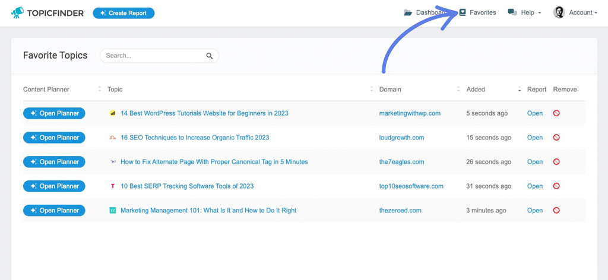608x280 pixels.
Task: Remove the Marketing Management 101 favorite
Action: point(556,210)
